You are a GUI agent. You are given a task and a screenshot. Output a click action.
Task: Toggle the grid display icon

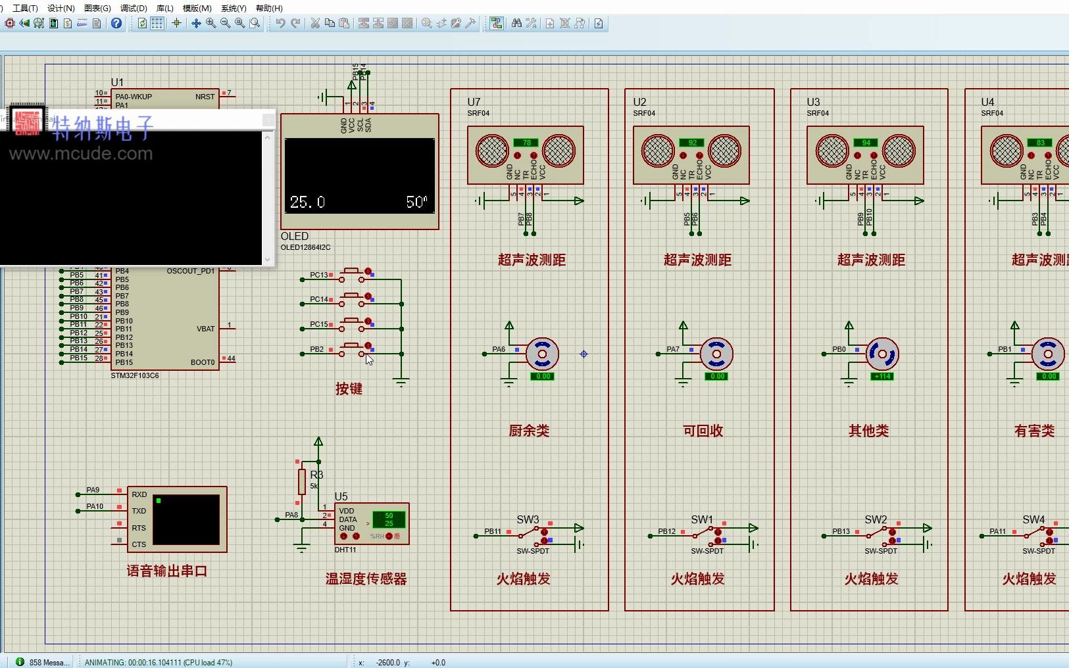[x=158, y=24]
